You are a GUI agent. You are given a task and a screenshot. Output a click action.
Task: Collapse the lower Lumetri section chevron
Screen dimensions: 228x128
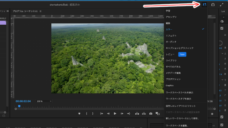[x=222, y=80]
